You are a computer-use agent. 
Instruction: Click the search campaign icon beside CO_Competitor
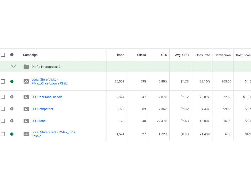[26, 109]
